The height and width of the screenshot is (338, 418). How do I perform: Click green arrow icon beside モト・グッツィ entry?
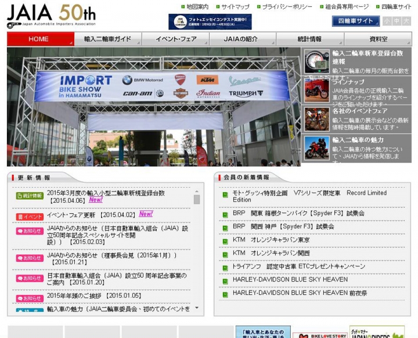[225, 195]
